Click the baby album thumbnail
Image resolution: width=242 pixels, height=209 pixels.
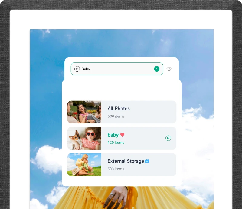point(84,138)
